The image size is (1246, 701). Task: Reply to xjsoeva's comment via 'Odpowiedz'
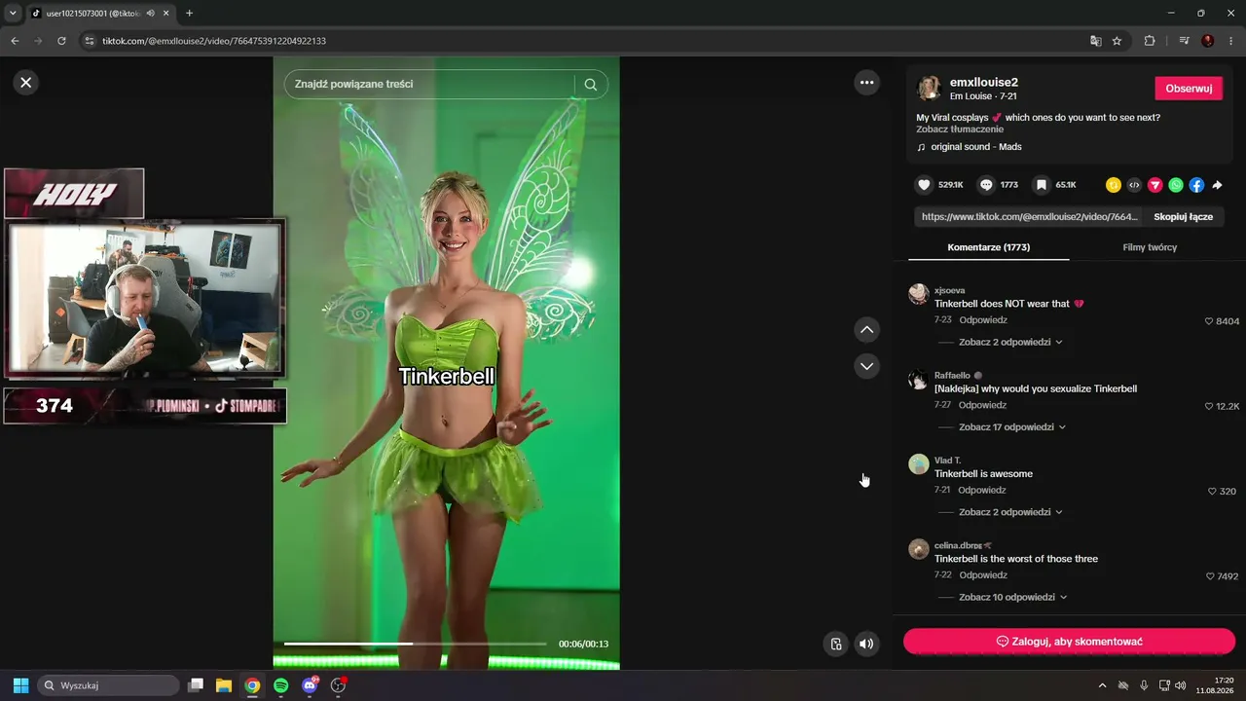[x=983, y=320]
